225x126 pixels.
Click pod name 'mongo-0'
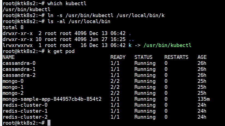[x=13, y=81]
